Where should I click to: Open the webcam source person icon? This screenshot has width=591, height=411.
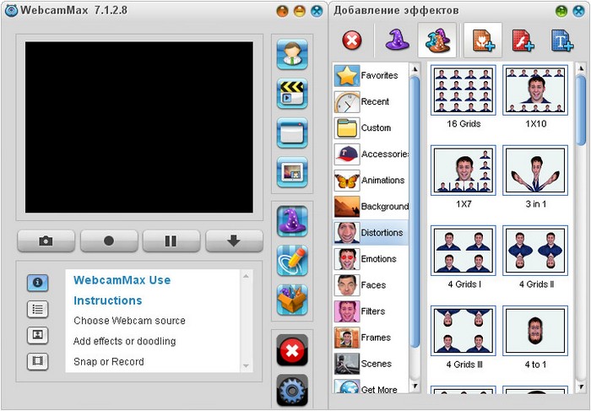pos(292,53)
